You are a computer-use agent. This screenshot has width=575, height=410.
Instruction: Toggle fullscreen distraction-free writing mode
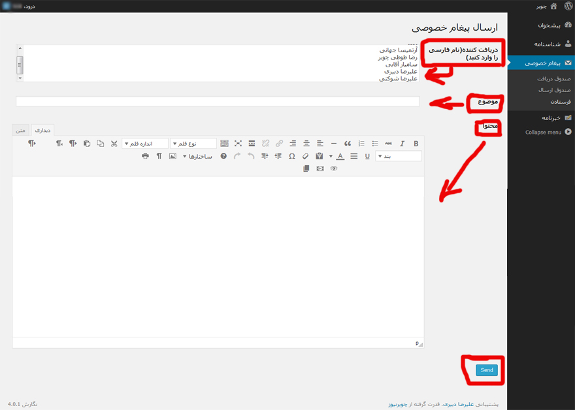pos(238,144)
